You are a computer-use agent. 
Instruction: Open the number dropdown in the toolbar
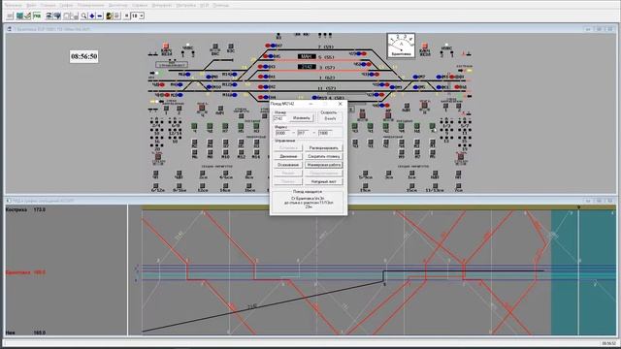coord(142,16)
